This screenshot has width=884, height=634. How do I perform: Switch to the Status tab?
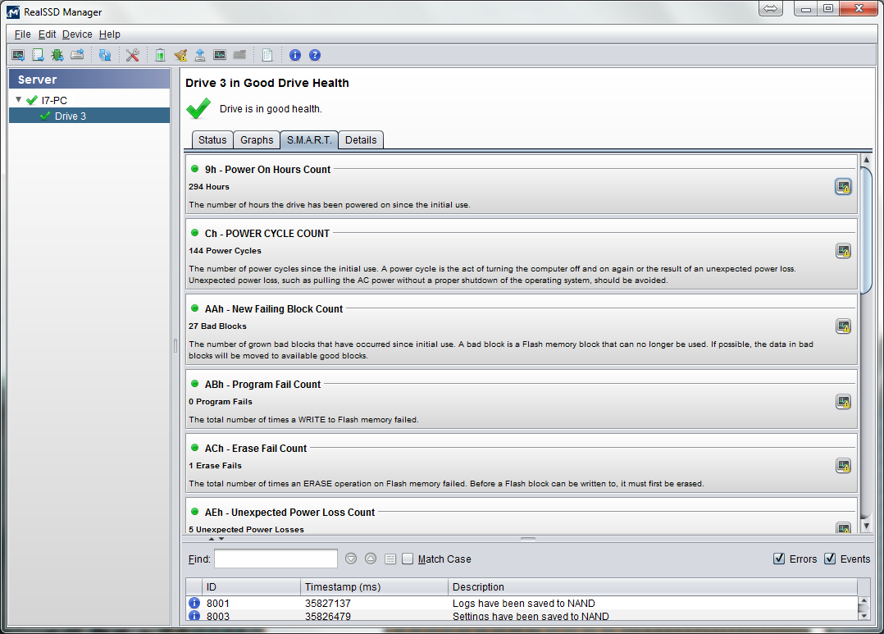(x=212, y=140)
